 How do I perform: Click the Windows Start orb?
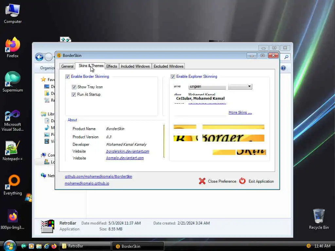[x=9, y=246]
